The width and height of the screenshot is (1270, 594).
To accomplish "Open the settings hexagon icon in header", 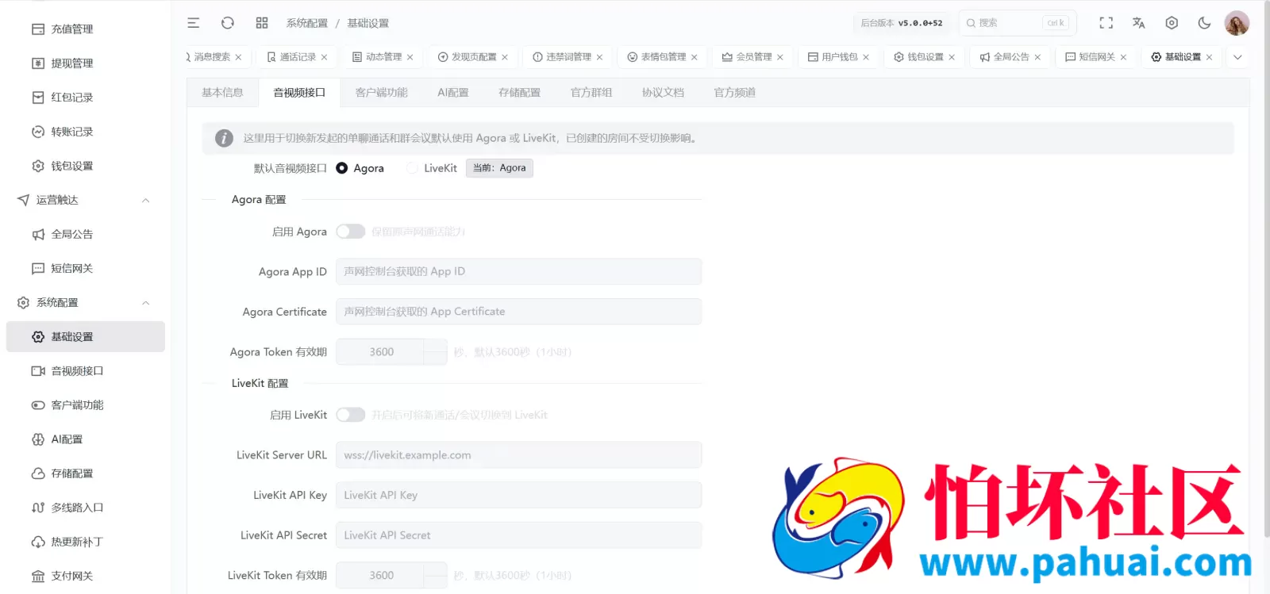I will click(x=1172, y=23).
